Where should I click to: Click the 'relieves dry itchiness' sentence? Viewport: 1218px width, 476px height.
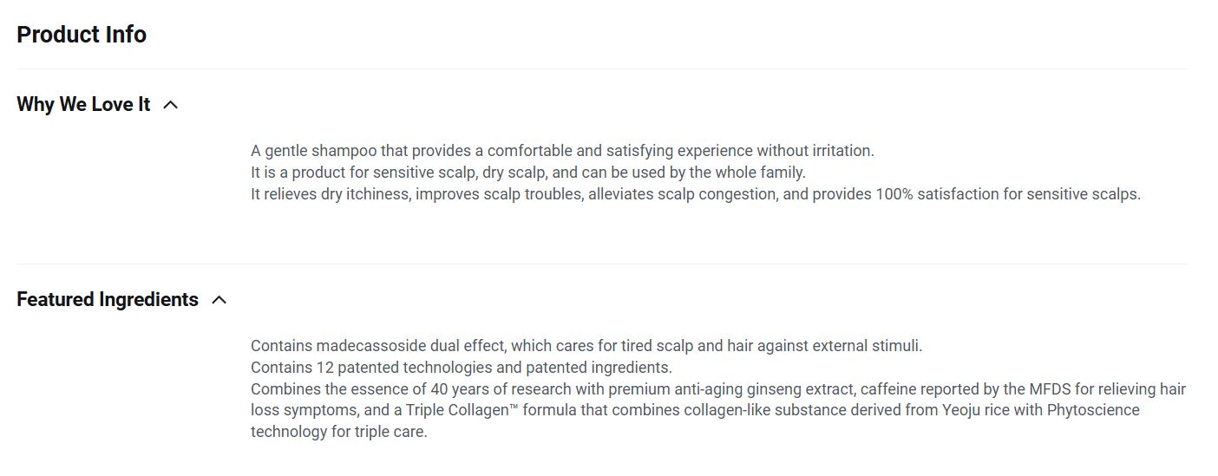coord(695,194)
